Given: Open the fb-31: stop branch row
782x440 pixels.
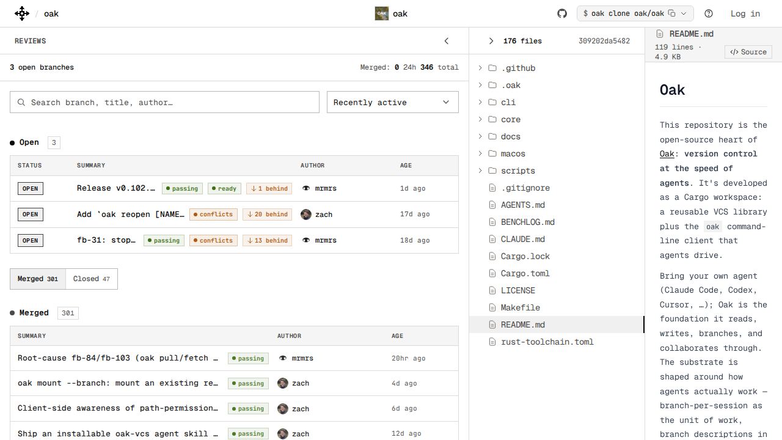Looking at the screenshot, I should 234,240.
